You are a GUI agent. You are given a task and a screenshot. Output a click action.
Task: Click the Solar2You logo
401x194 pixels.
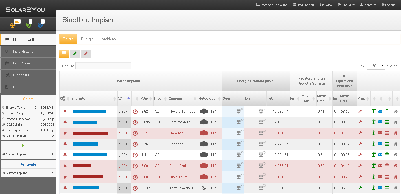[25, 10]
